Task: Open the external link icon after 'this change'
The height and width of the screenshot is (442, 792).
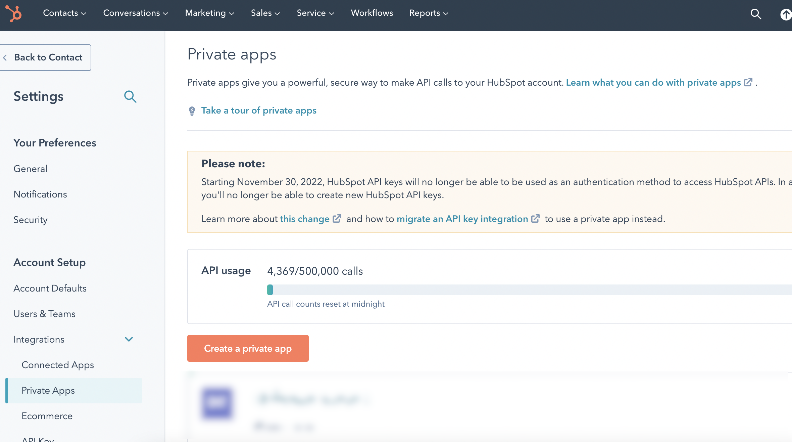Action: click(x=336, y=218)
